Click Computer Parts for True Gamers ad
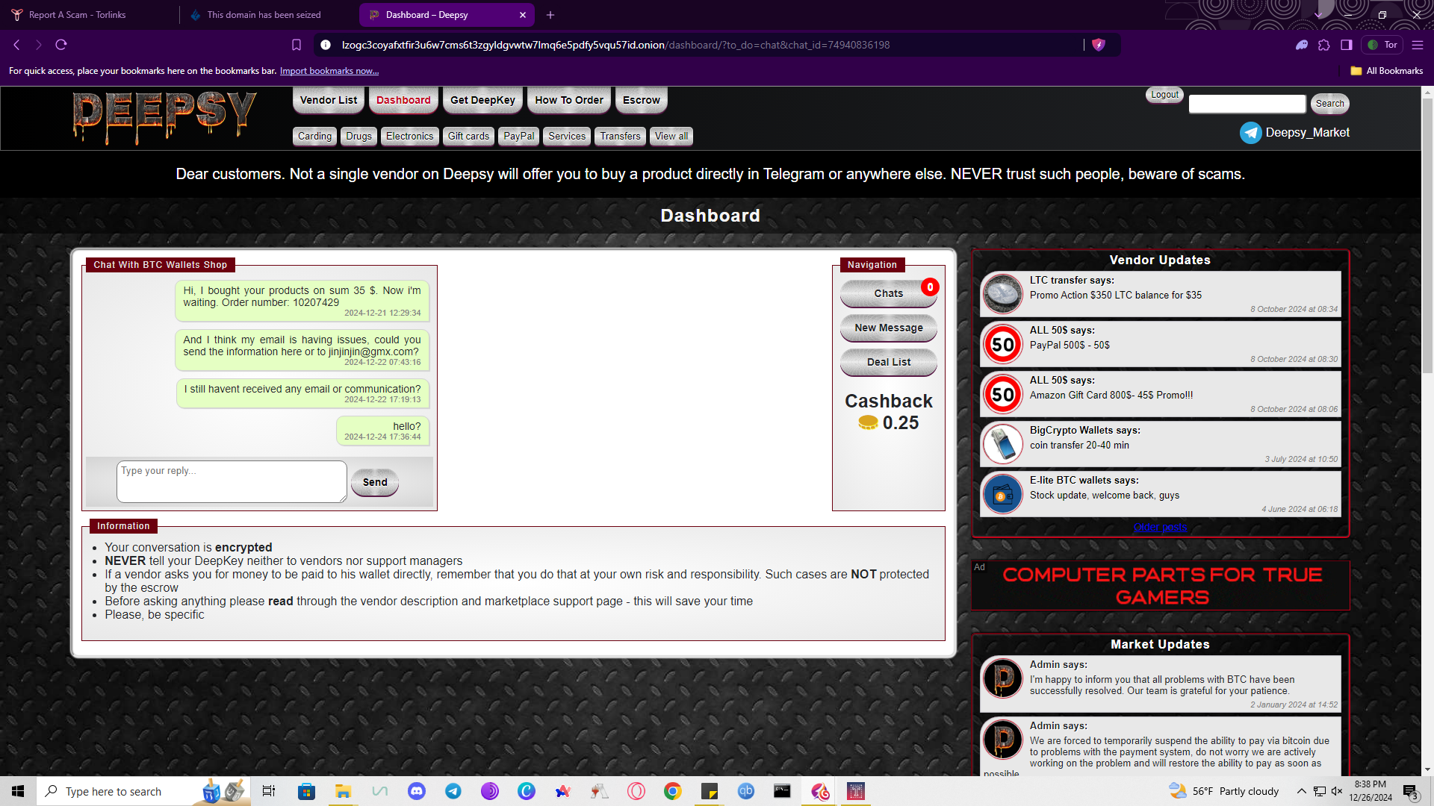The width and height of the screenshot is (1434, 806). [1161, 586]
